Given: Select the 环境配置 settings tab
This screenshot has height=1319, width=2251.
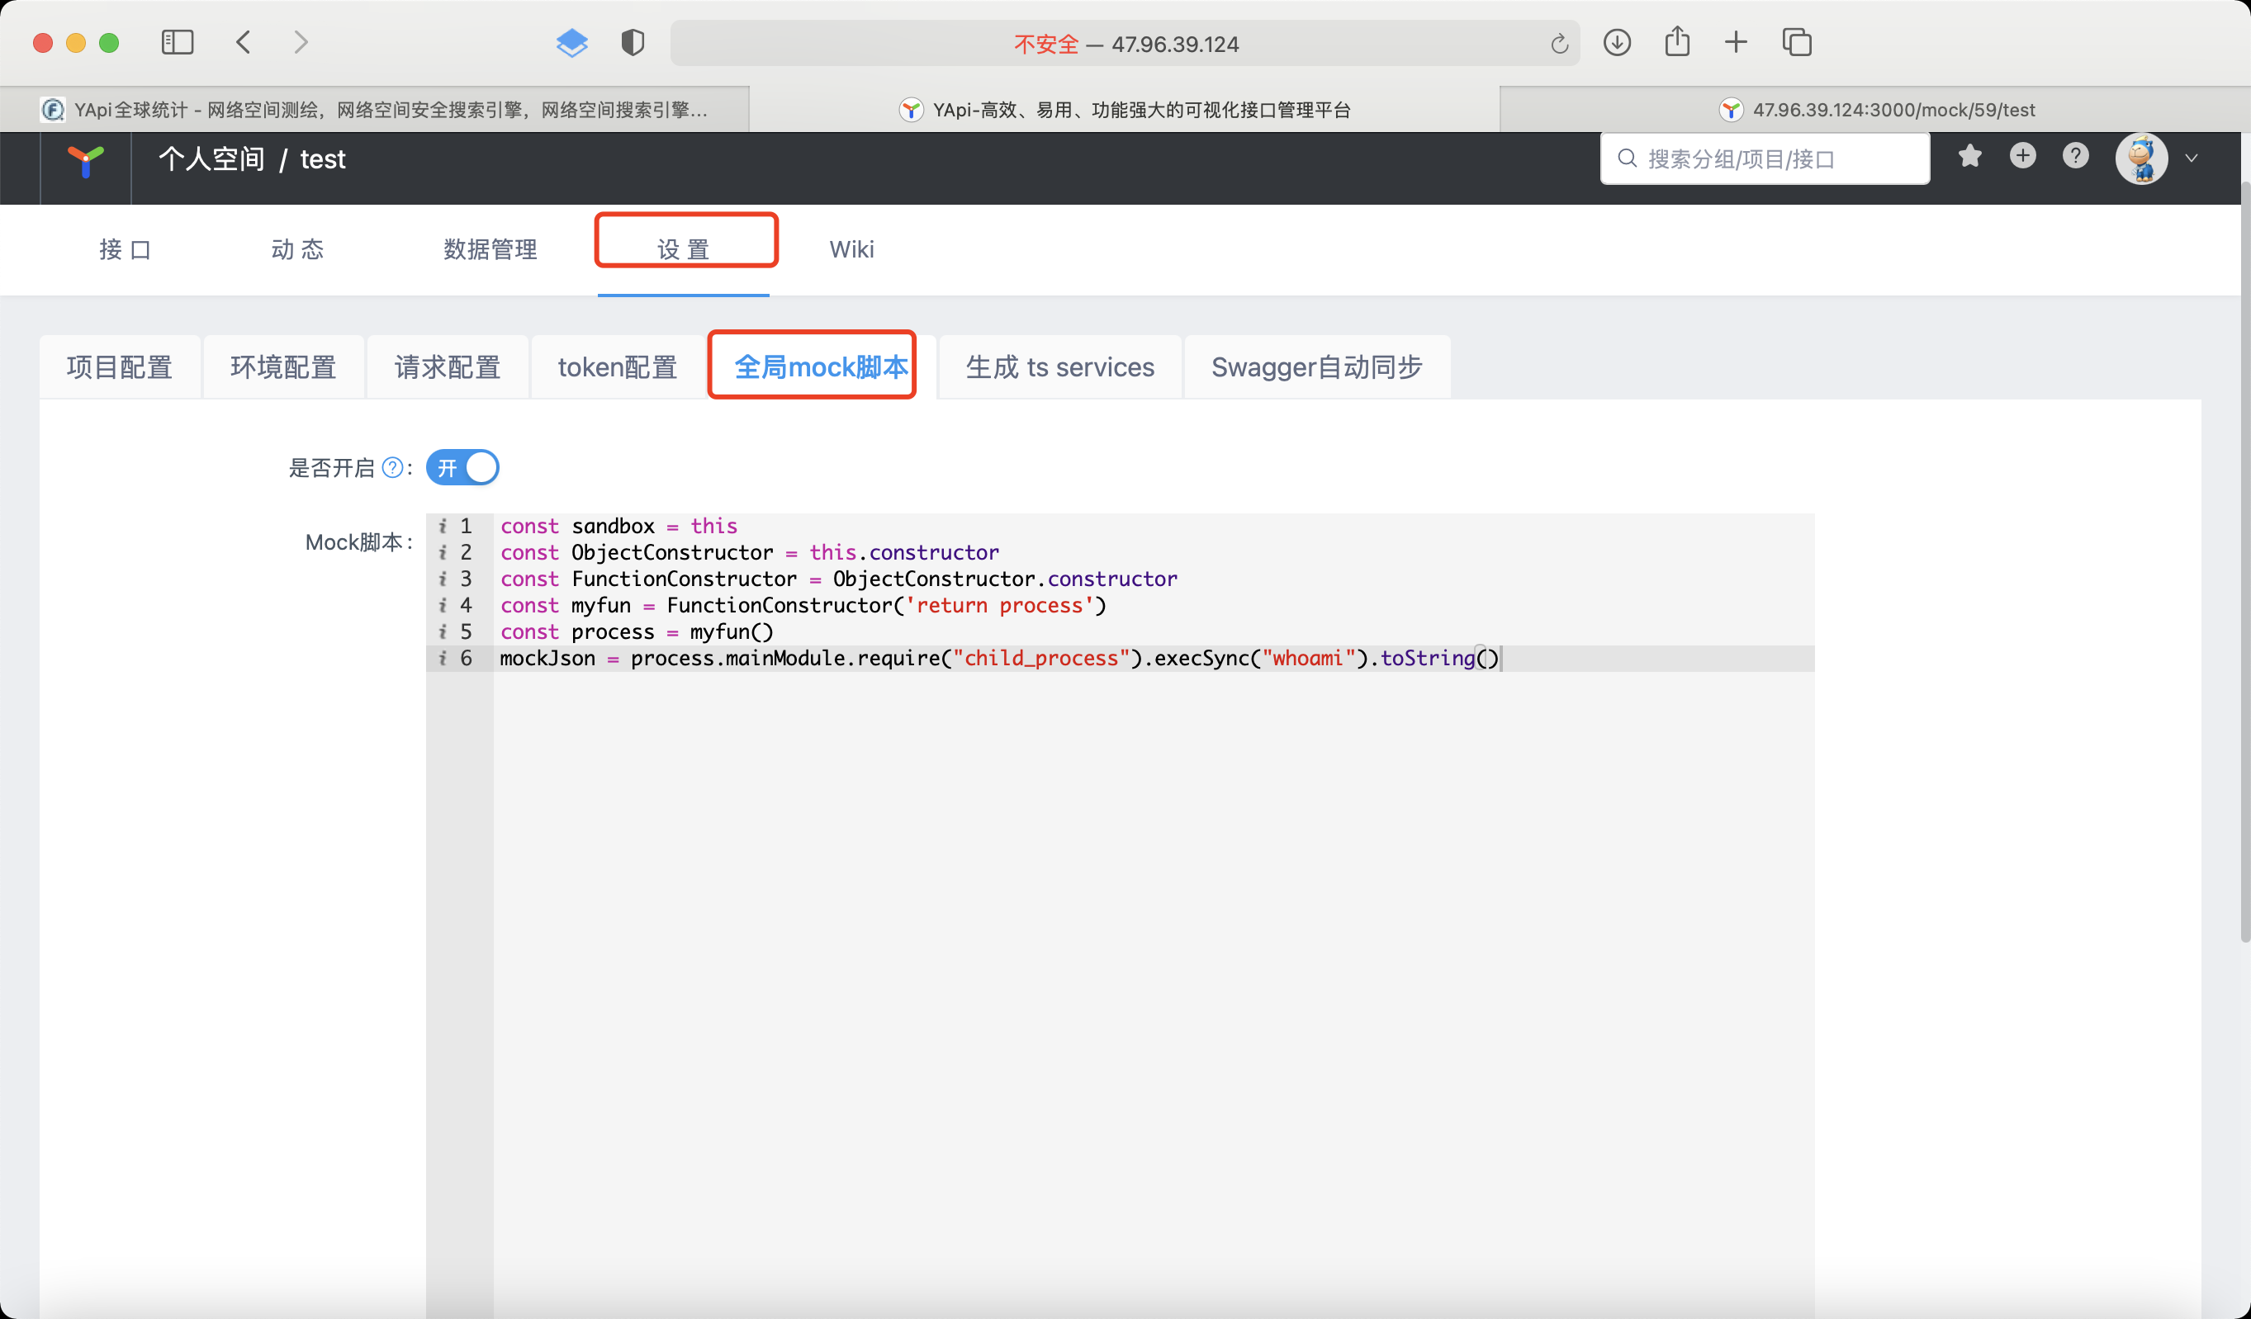Looking at the screenshot, I should point(283,367).
